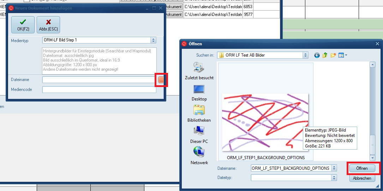Expand the Medientyp dropdown
Image resolution: width=383 pixels, height=191 pixels.
(x=153, y=40)
